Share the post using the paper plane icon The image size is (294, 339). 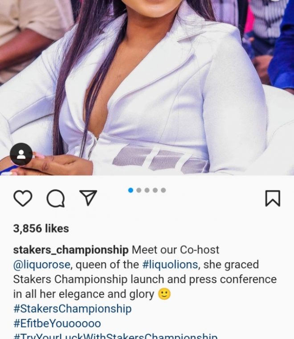coord(88,198)
